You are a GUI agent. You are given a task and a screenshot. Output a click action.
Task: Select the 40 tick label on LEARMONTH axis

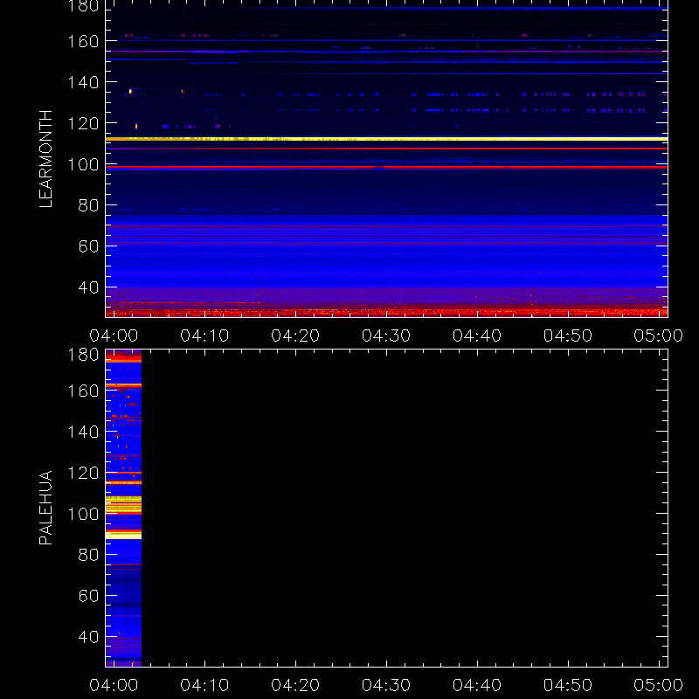tap(88, 287)
